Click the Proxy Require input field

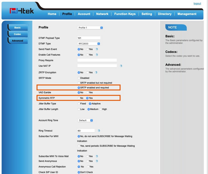click(97, 60)
